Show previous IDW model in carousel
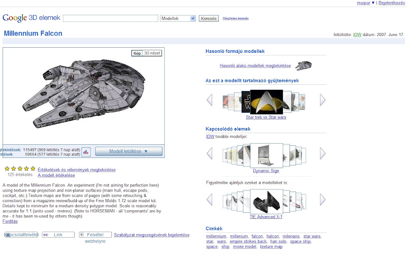 210,153
